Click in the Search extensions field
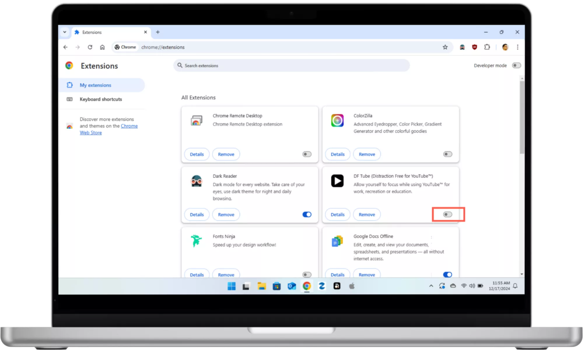Image resolution: width=583 pixels, height=350 pixels. tap(292, 66)
